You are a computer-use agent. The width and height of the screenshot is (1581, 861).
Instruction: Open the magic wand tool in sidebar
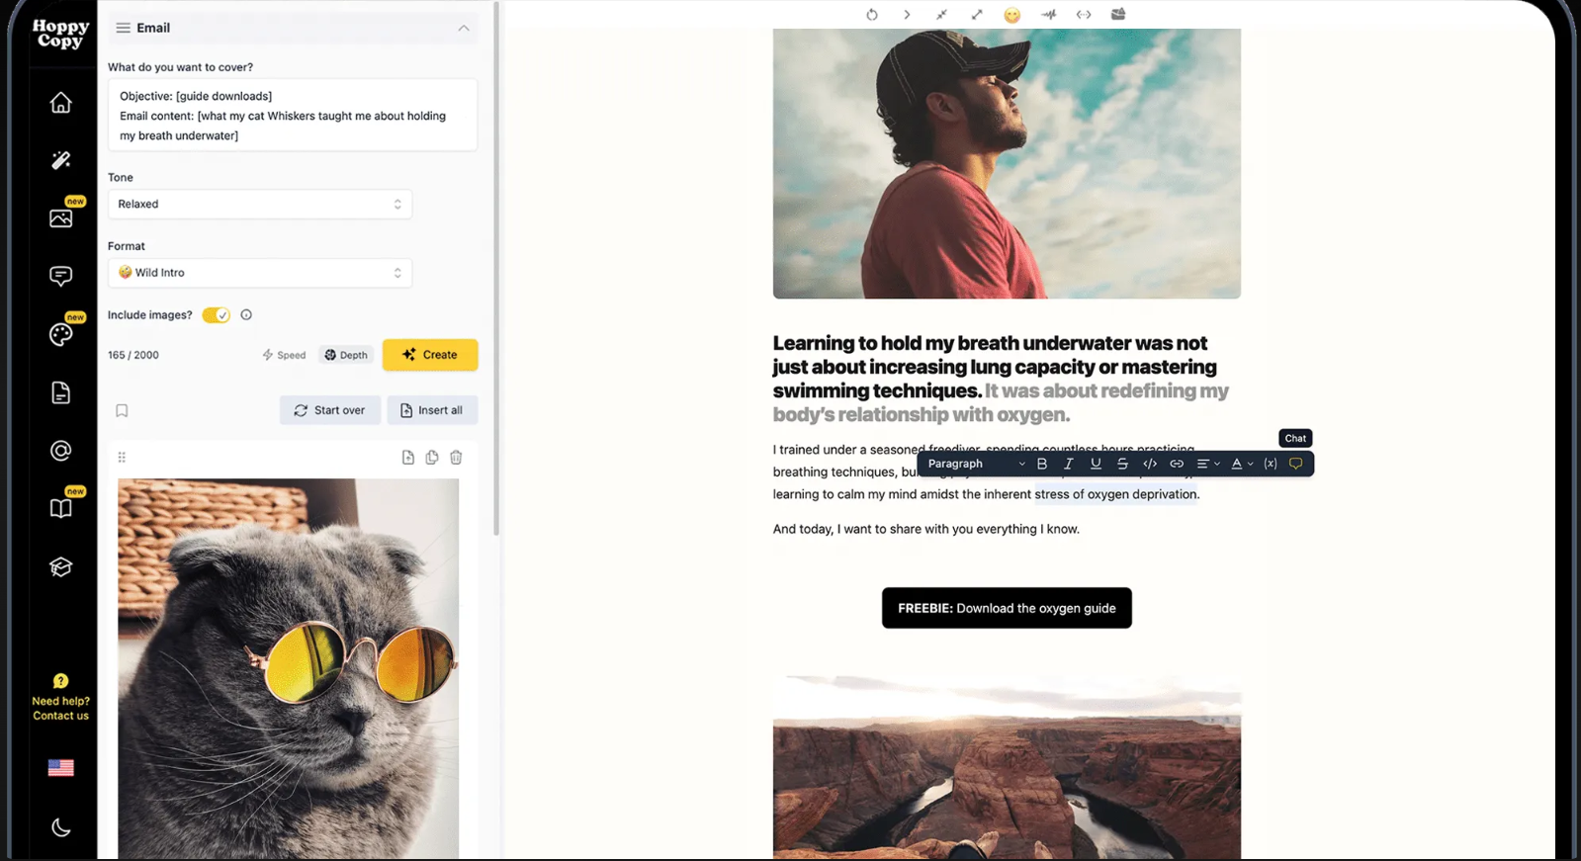tap(60, 160)
